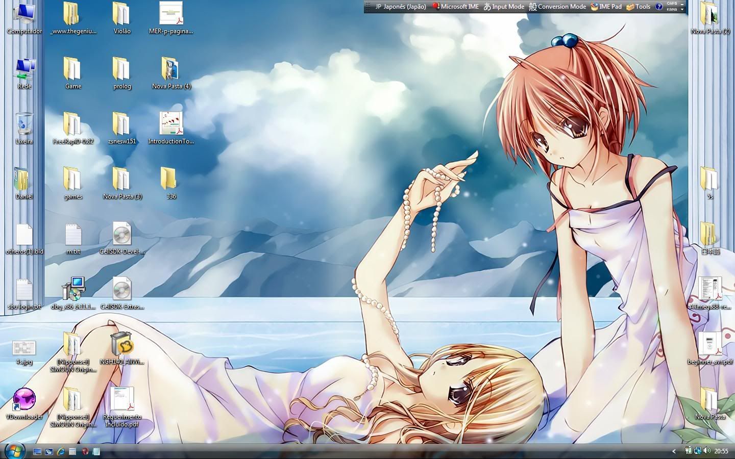Launch the red circular Quick Launch icon

click(85, 451)
